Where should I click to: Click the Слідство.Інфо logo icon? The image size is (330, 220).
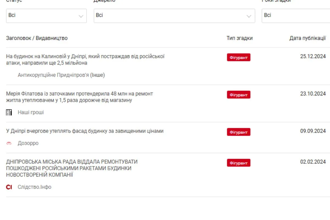(9, 187)
